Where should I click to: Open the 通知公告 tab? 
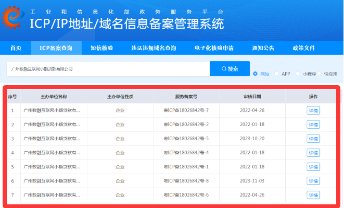(263, 48)
